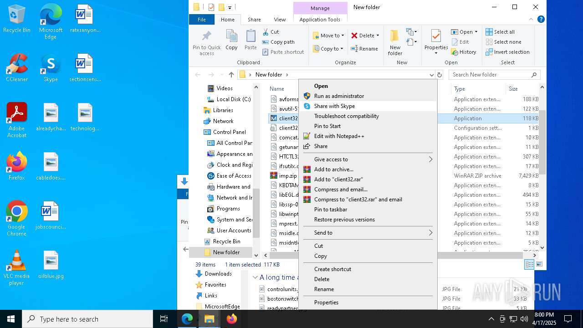Sort by the Size column header

point(522,89)
